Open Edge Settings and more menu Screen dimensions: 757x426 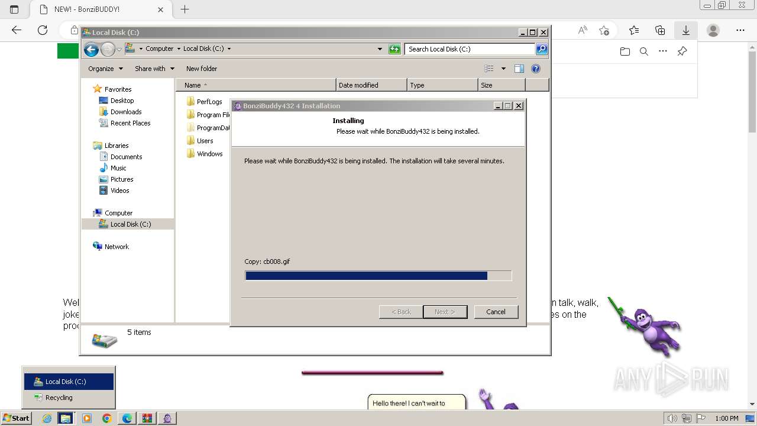pos(740,30)
